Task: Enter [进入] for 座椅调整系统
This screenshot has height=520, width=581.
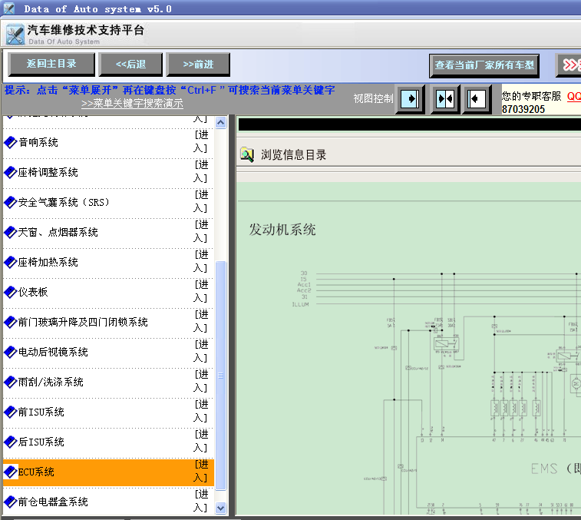Action: (201, 172)
